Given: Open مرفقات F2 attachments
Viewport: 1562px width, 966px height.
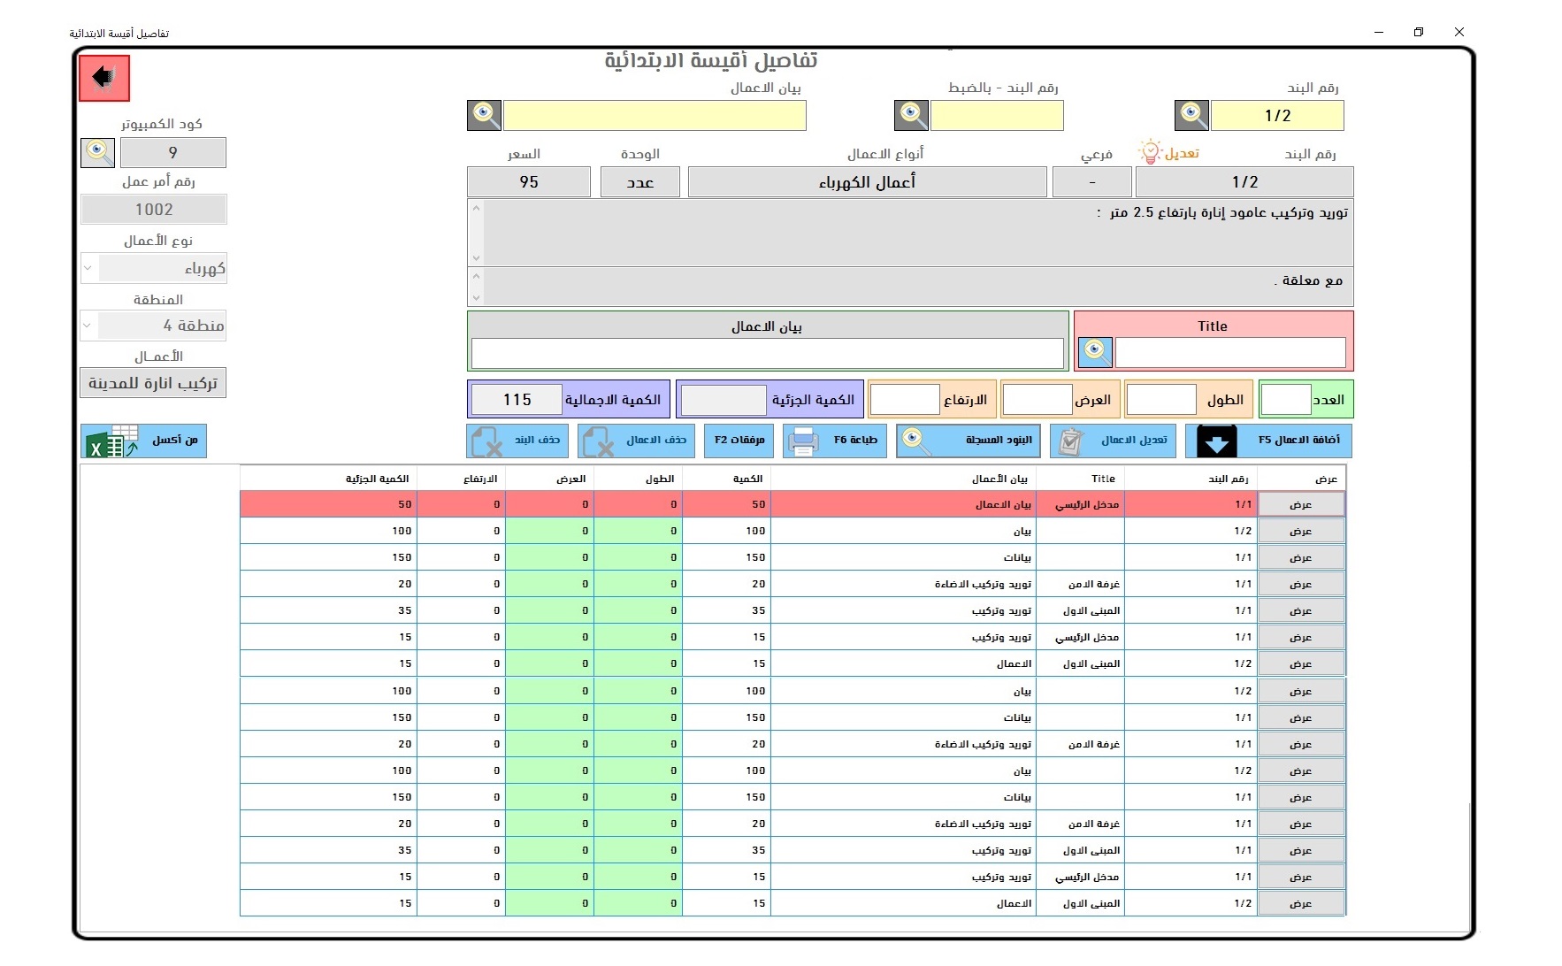Looking at the screenshot, I should tap(739, 441).
